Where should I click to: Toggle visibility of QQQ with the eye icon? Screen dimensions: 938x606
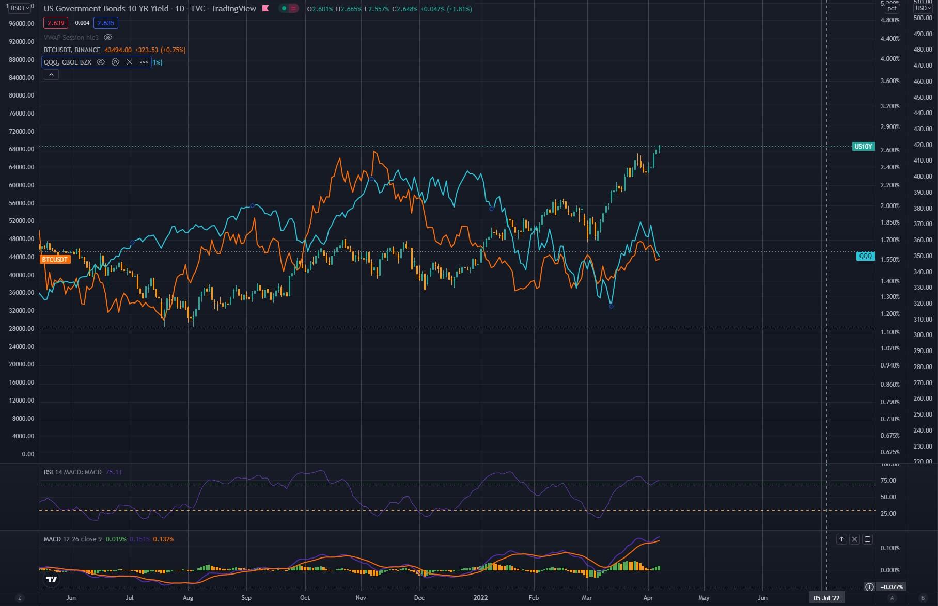point(101,62)
